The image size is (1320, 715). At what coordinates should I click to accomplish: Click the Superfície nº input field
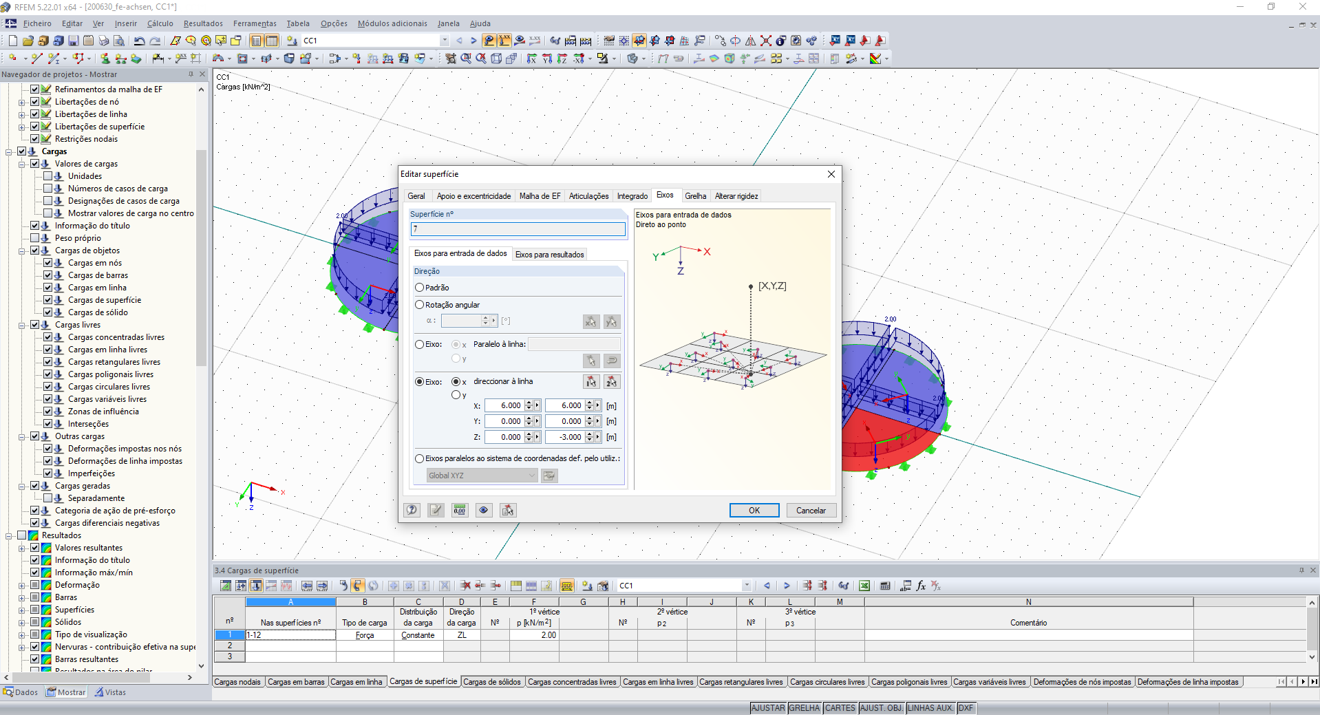point(518,229)
